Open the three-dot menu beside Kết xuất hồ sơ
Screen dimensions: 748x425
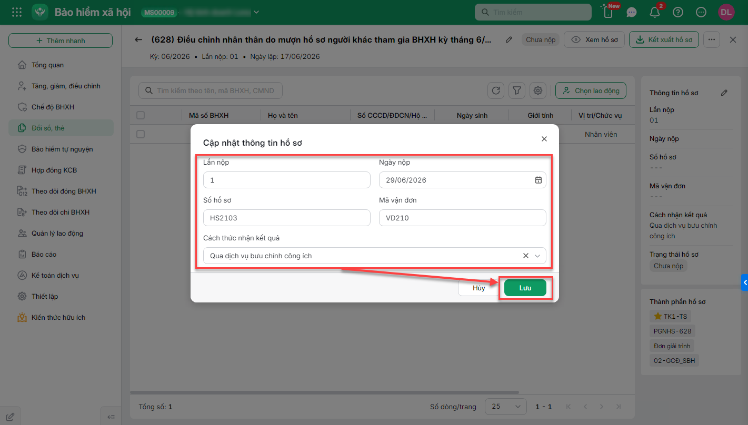tap(712, 39)
